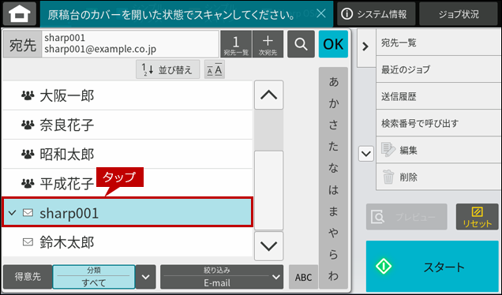Viewport: 502px width, 295px height.
Task: Jump to は index
Action: click(x=333, y=190)
